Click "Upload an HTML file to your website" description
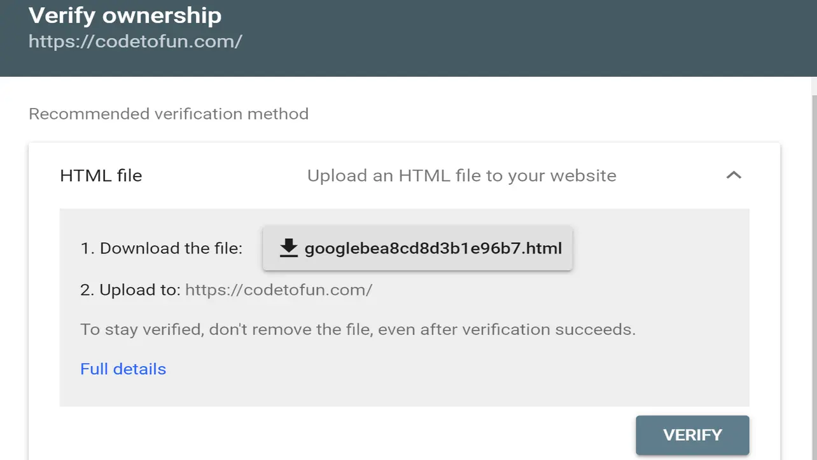This screenshot has width=817, height=460. [461, 175]
